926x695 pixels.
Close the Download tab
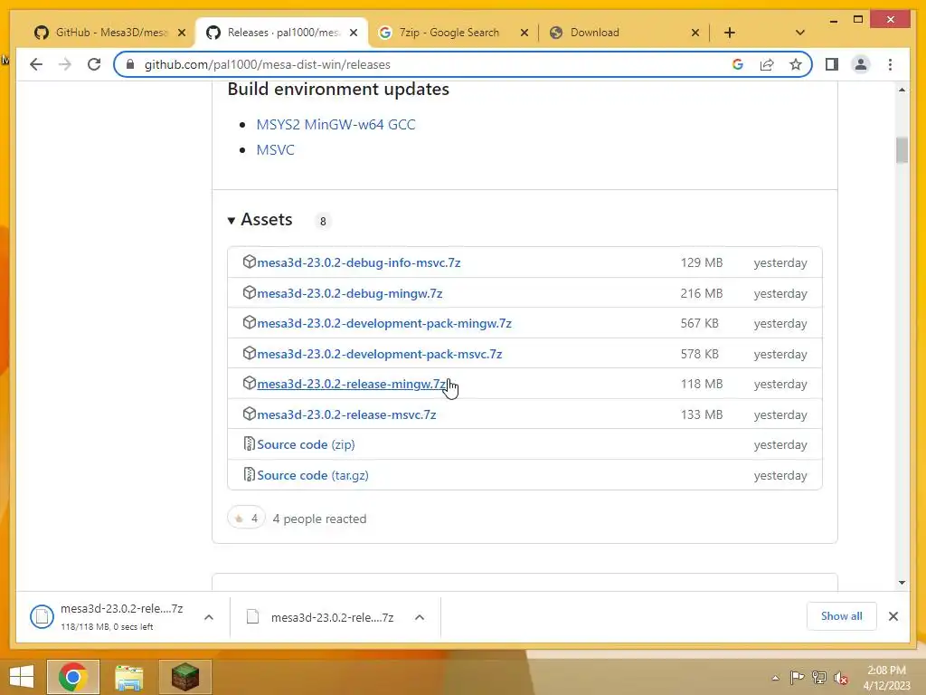tap(695, 33)
